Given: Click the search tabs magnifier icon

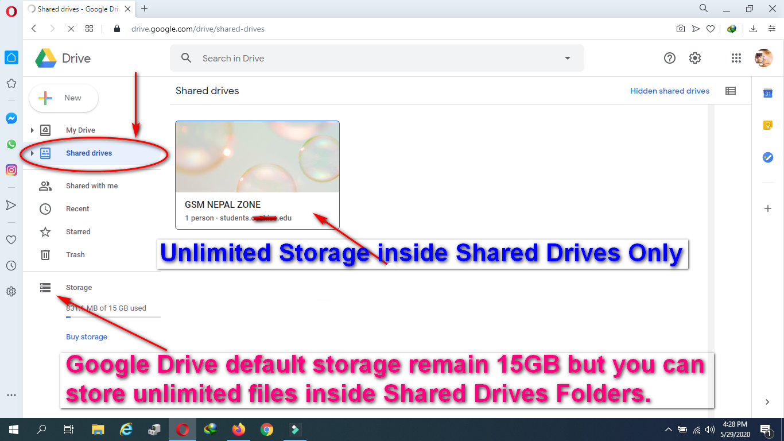Looking at the screenshot, I should (x=704, y=8).
